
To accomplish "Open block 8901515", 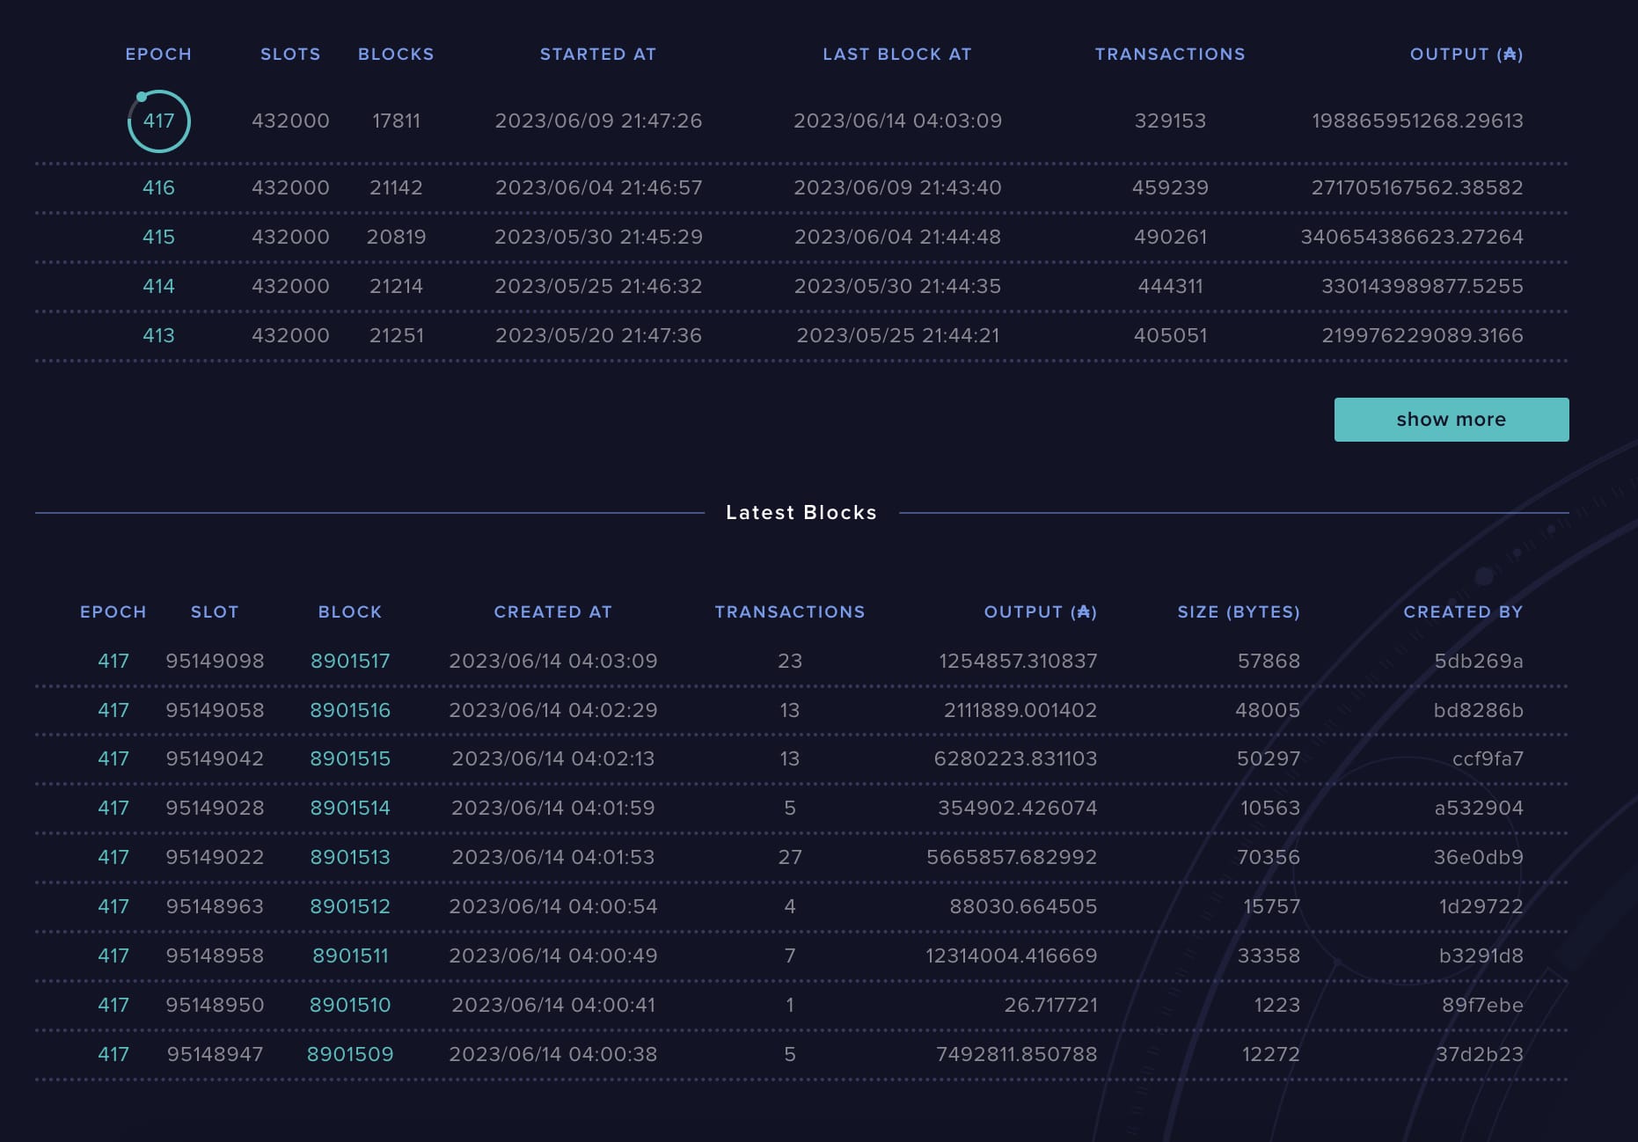I will 351,758.
